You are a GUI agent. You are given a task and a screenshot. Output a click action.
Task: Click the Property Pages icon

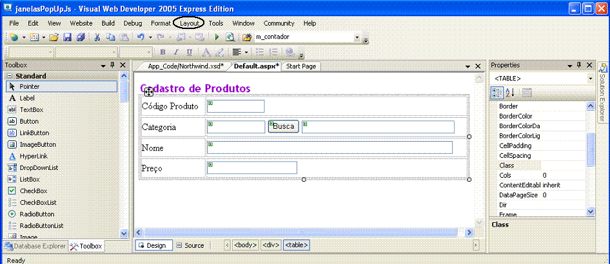point(527,93)
